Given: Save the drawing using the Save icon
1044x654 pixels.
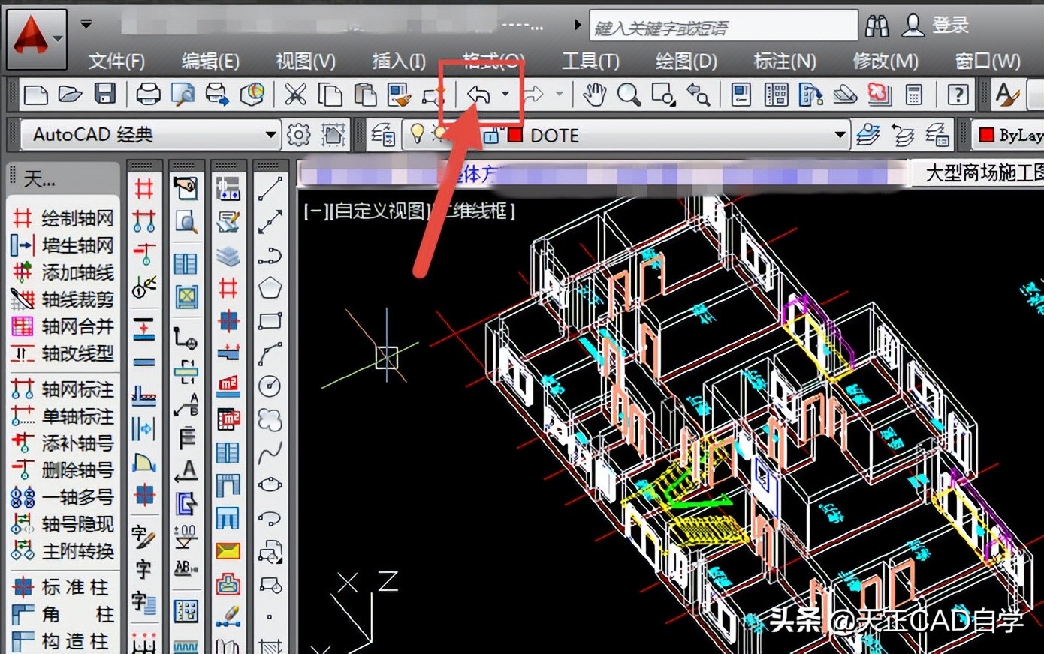Looking at the screenshot, I should (105, 94).
